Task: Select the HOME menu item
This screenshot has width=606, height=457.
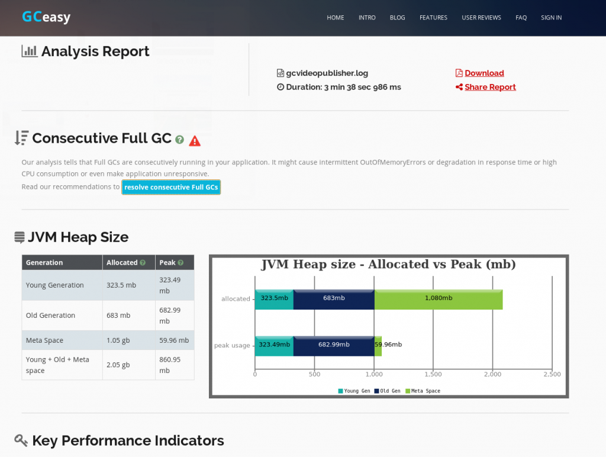Action: coord(336,18)
